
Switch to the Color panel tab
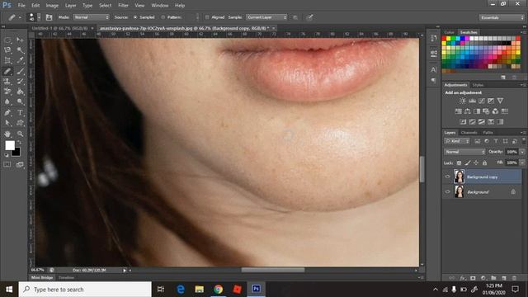[449, 32]
